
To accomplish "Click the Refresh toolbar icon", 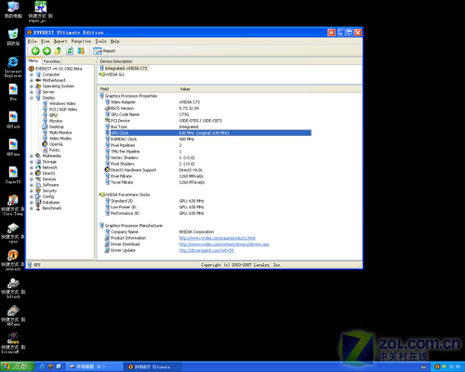I will (70, 51).
